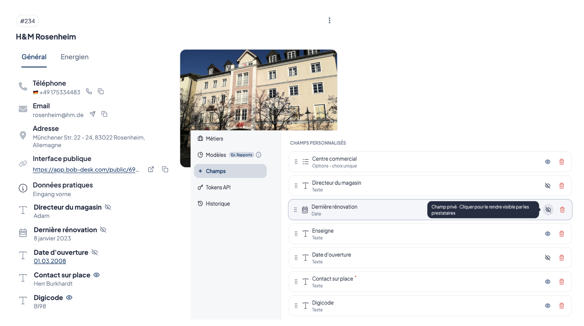The width and height of the screenshot is (584, 326).
Task: Open the public interface URL link
Action: (86, 170)
